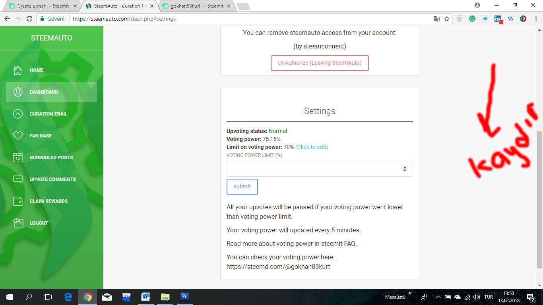The width and height of the screenshot is (543, 305).
Task: Click the page vertical scrollbar
Action: click(539, 200)
